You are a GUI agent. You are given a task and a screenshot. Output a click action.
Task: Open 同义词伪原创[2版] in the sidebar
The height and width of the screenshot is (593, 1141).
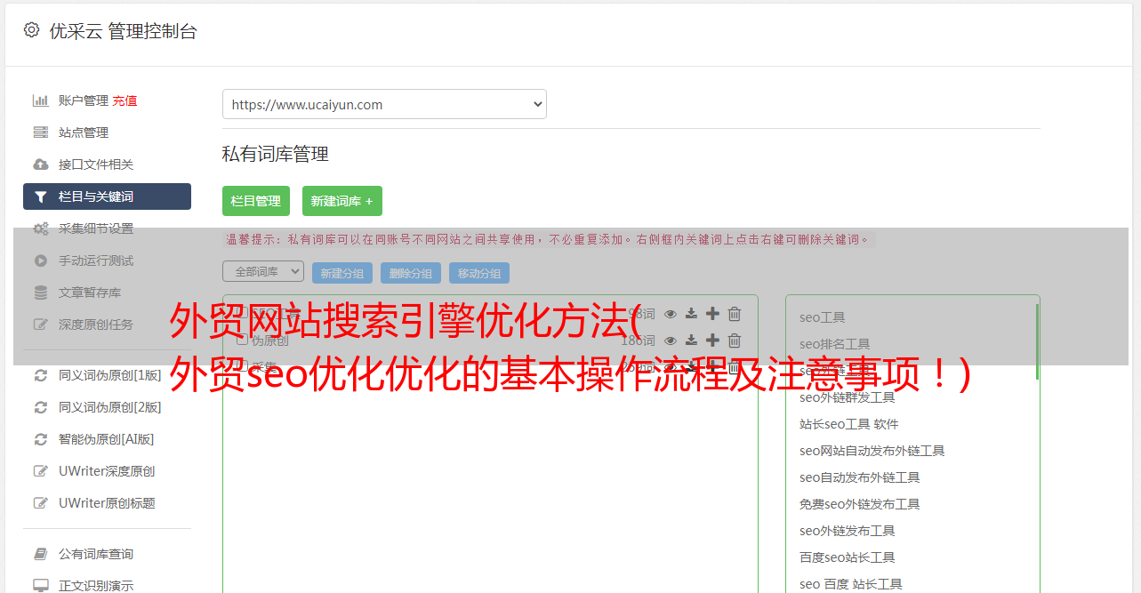click(110, 407)
